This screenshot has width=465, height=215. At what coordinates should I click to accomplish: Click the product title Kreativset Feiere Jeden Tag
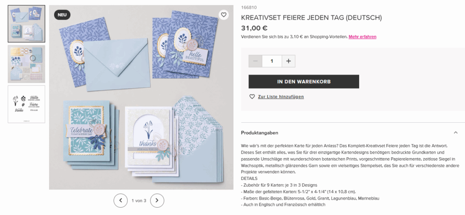coord(312,18)
